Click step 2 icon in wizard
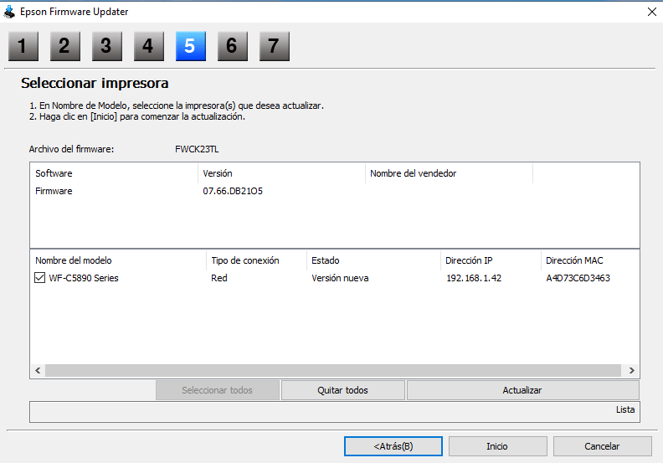The height and width of the screenshot is (463, 663). pyautogui.click(x=64, y=47)
